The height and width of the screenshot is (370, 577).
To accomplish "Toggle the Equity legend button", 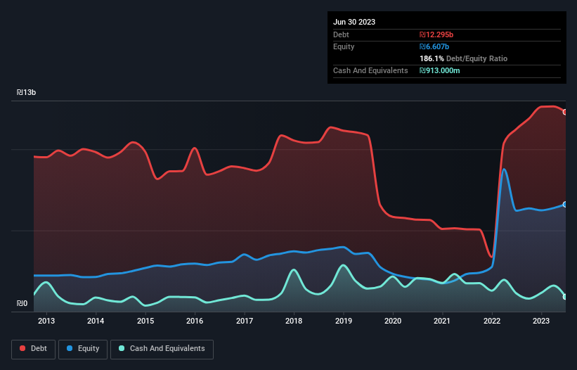I will (83, 349).
